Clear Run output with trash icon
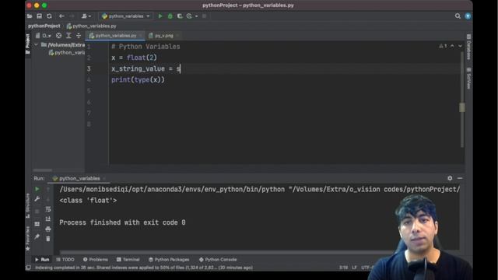Screen dimensions: 498x280 point(48,239)
